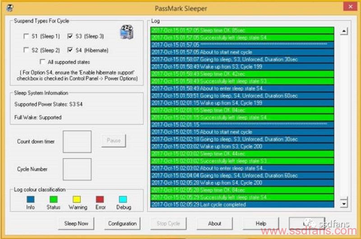This screenshot has width=361, height=239.
Task: Click the Stop Cycle button
Action: click(168, 224)
